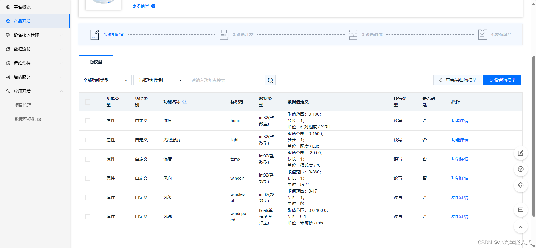The height and width of the screenshot is (248, 536).
Task: Click the help icon next to 功能名称
Action: point(185,102)
